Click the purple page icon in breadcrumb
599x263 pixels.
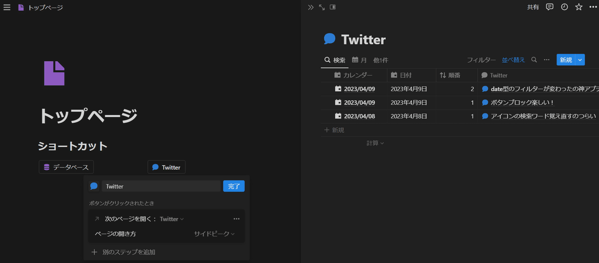(x=21, y=7)
